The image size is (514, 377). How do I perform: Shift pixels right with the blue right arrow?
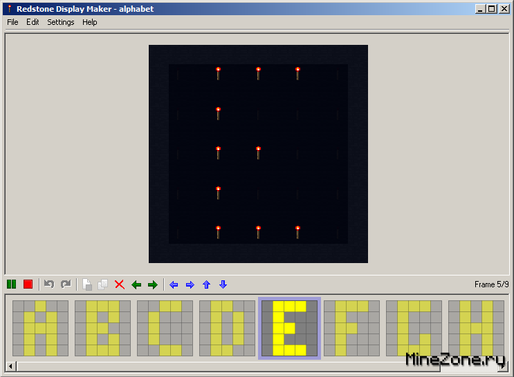tap(190, 284)
